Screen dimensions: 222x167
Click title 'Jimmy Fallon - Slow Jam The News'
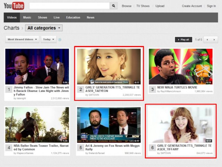coord(41,91)
